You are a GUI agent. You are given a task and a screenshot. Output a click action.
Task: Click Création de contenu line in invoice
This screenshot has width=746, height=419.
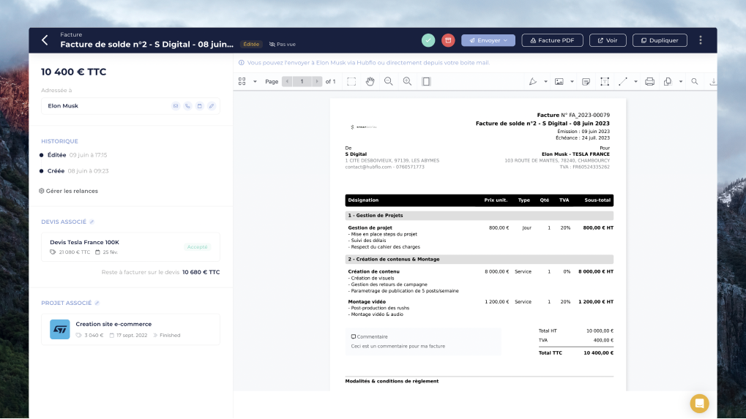(373, 272)
